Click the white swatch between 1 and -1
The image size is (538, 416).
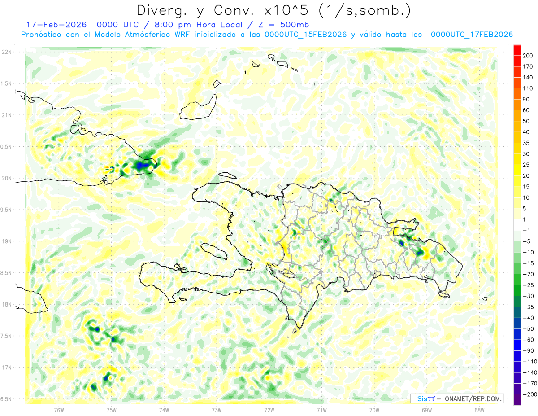pos(517,225)
